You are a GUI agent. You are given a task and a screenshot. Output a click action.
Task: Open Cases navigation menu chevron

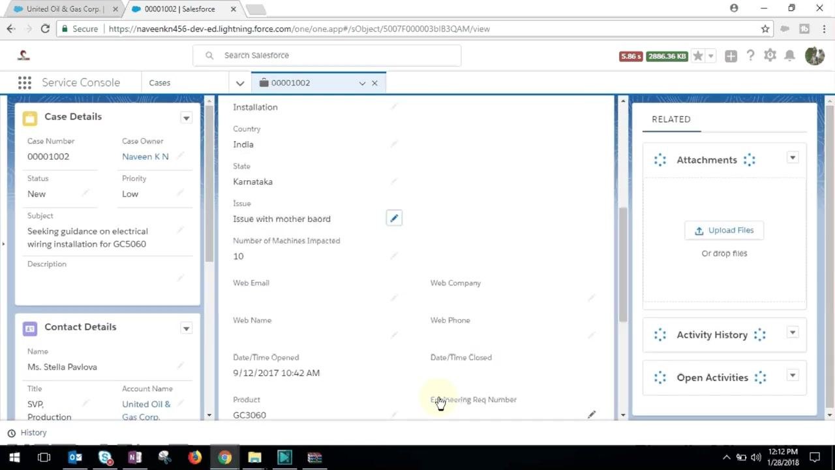240,83
